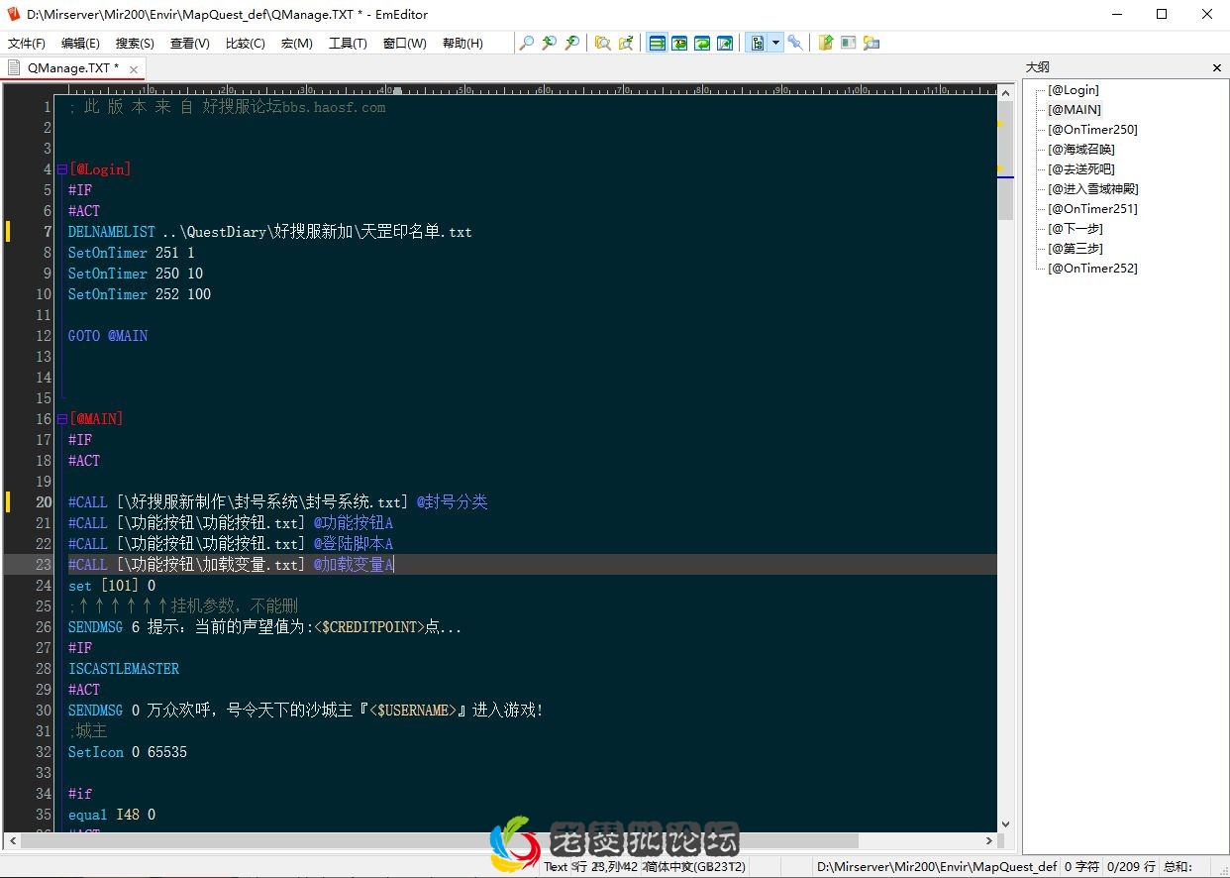1230x878 pixels.
Task: Open the Find tool in toolbar
Action: click(x=527, y=43)
